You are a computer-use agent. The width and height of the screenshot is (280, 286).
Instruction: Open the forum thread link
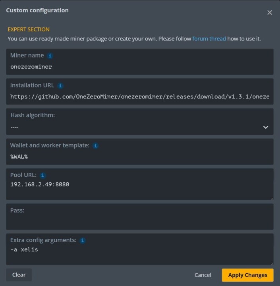point(209,39)
